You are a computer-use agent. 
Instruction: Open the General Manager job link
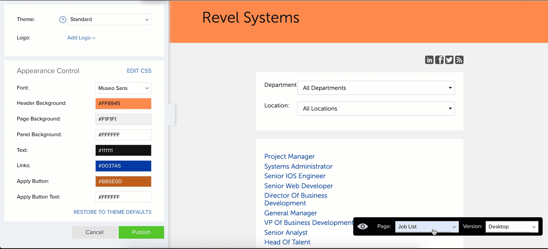(x=290, y=213)
